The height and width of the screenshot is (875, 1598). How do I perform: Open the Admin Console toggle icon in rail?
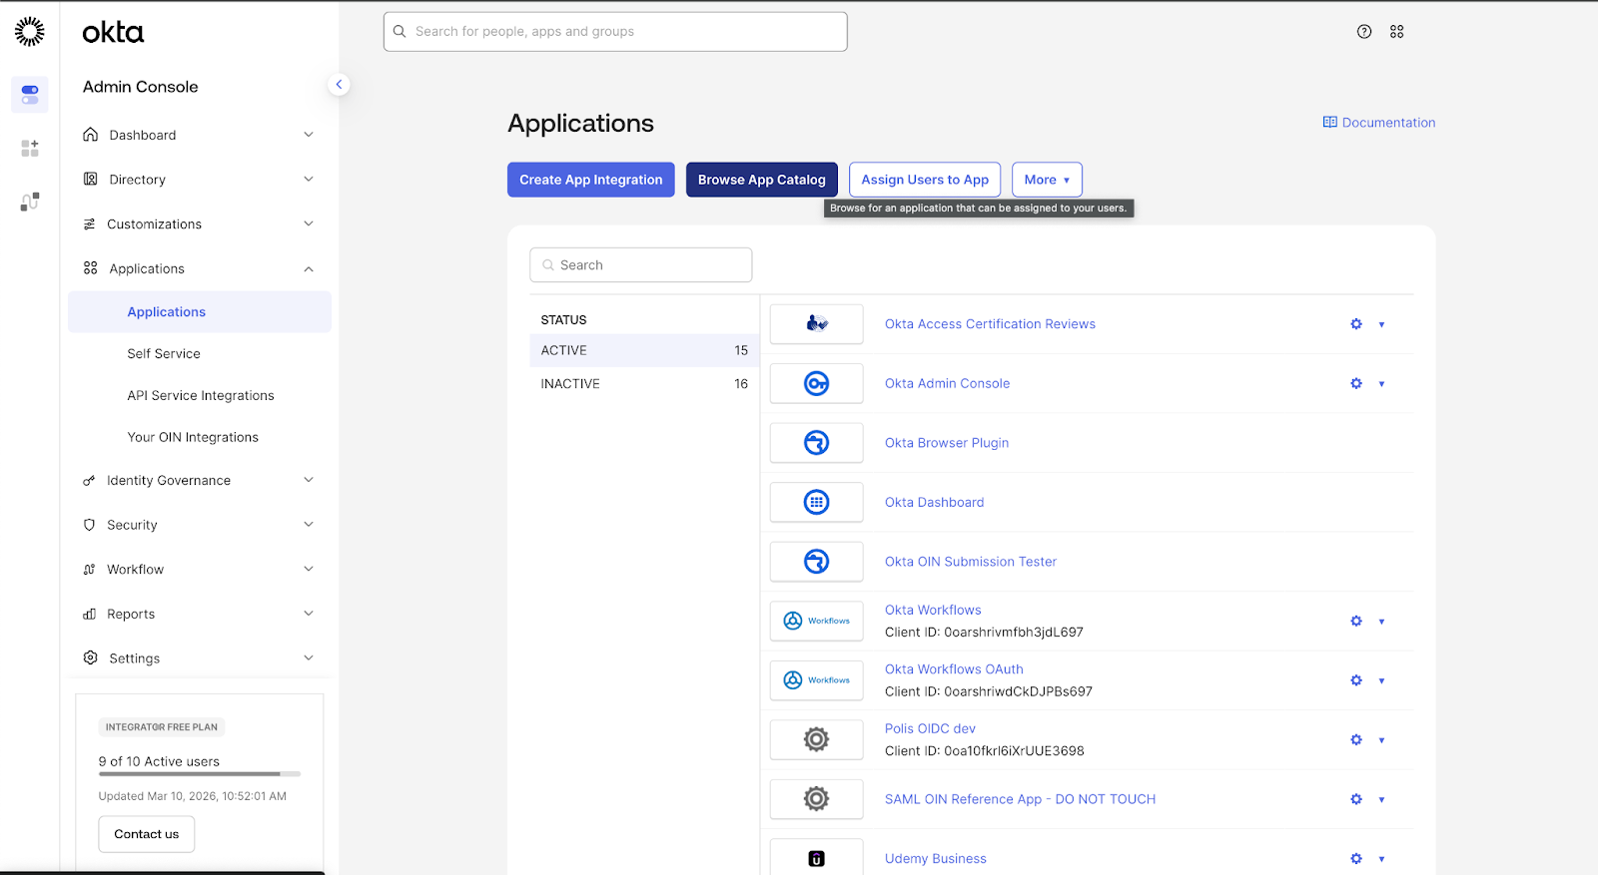(30, 95)
